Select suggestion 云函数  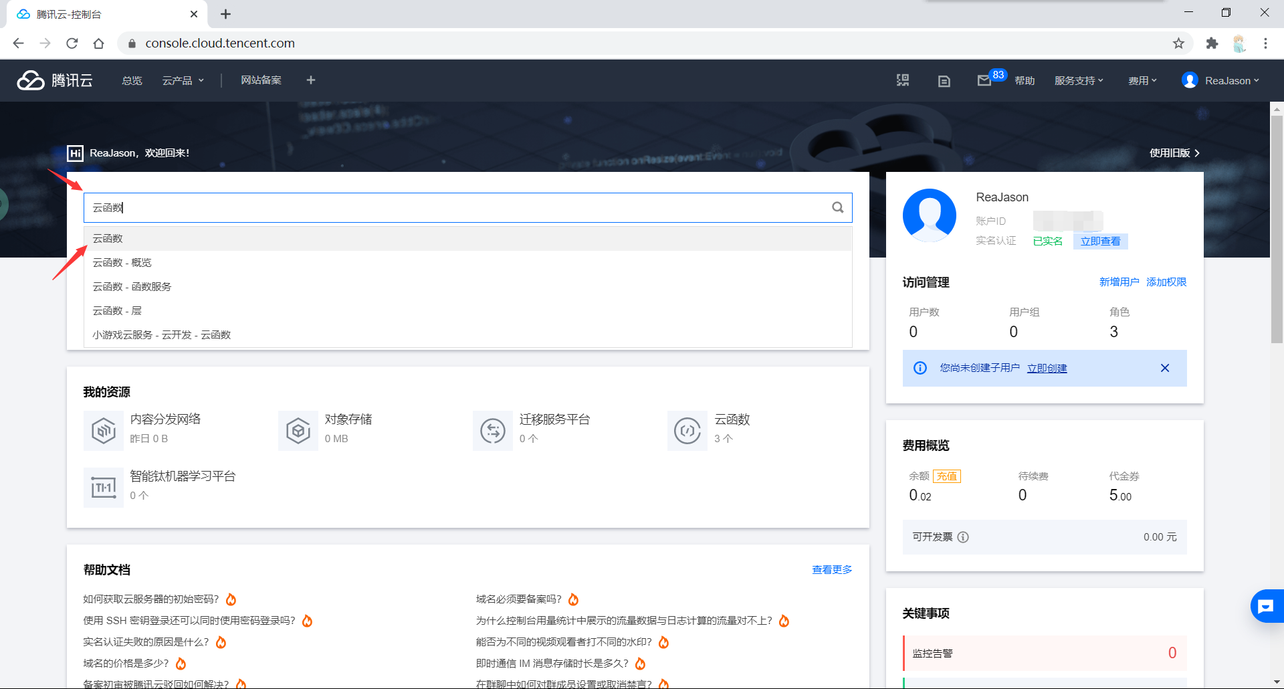467,239
